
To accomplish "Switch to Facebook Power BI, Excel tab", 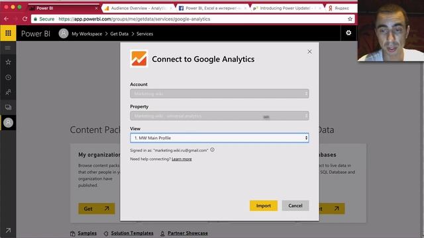I will [x=213, y=9].
